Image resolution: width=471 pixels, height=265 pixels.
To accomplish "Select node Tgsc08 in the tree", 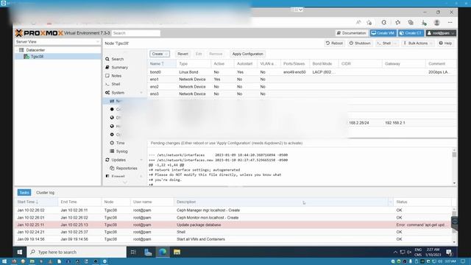I will point(37,57).
